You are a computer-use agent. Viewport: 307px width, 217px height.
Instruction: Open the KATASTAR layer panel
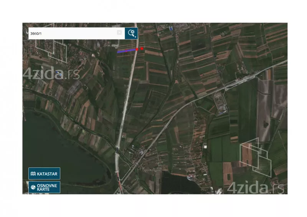tap(44, 174)
